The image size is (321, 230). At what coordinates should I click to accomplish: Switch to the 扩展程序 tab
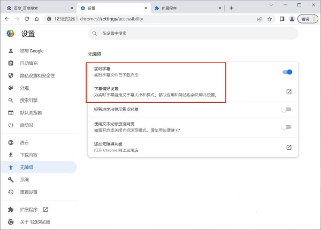pos(187,8)
